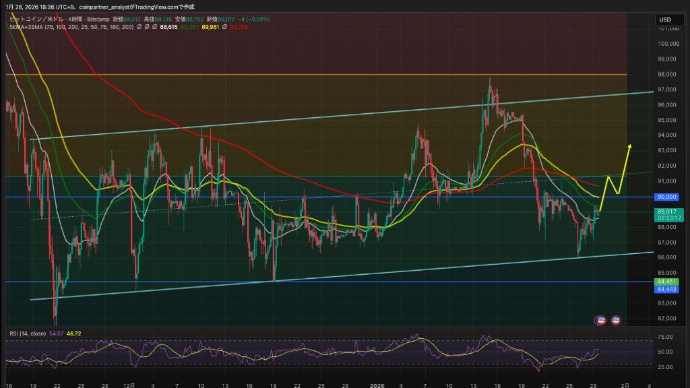
Task: Select the 5EMA+3SMA indicator legend name
Action: point(24,27)
